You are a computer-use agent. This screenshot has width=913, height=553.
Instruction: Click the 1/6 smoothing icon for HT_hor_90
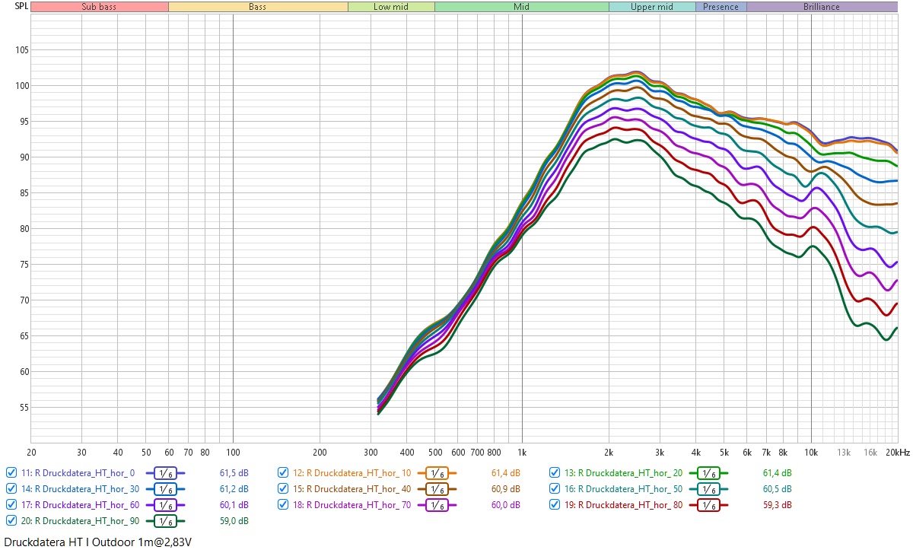coord(165,521)
